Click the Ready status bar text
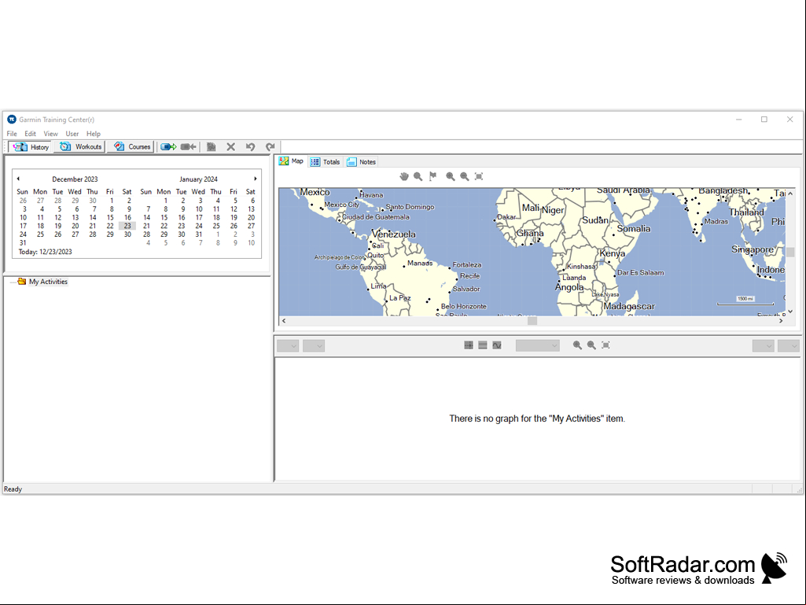The height and width of the screenshot is (605, 806). tap(13, 489)
